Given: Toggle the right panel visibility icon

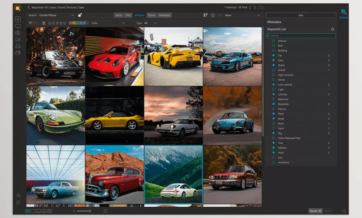Looking at the screenshot, I should [x=344, y=211].
